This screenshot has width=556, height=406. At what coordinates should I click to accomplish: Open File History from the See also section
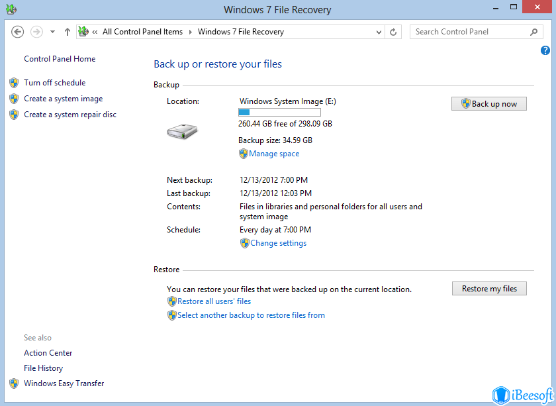point(43,368)
